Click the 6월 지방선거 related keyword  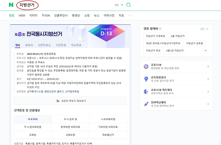coord(178,36)
